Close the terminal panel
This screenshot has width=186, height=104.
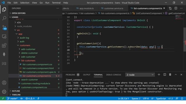click(181, 75)
